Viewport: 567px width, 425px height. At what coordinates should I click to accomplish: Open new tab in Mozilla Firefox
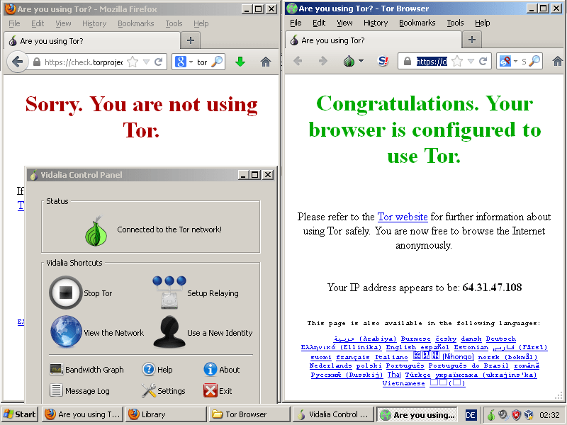click(191, 40)
